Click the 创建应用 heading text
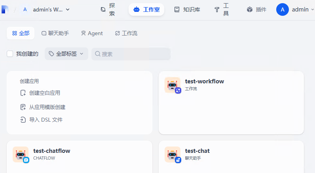Viewport: 315px width, 173px height. [x=29, y=81]
